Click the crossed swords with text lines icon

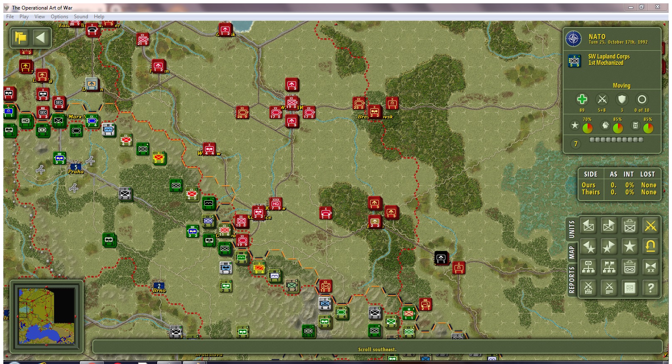[x=609, y=288]
